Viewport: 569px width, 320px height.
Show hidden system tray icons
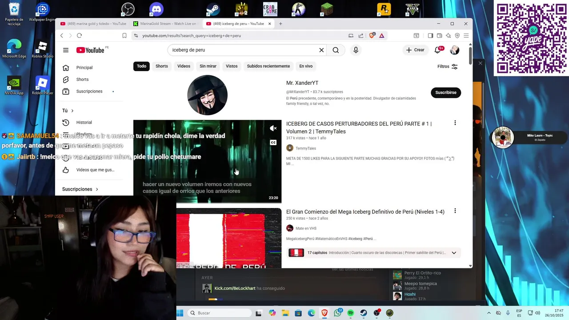pyautogui.click(x=489, y=313)
